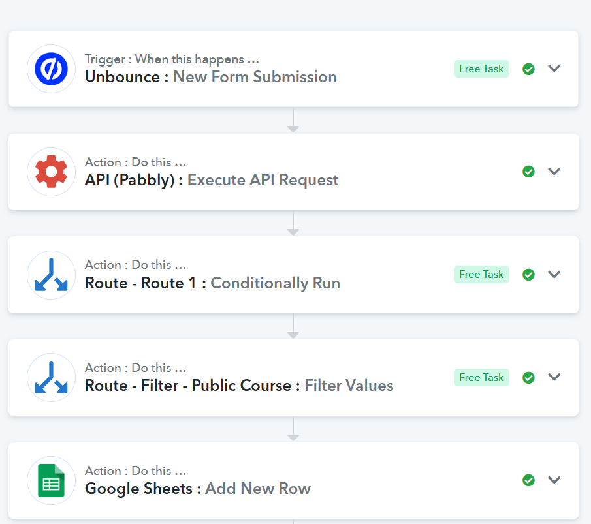This screenshot has width=591, height=524.
Task: Expand the Route 1 step chevron
Action: click(554, 275)
